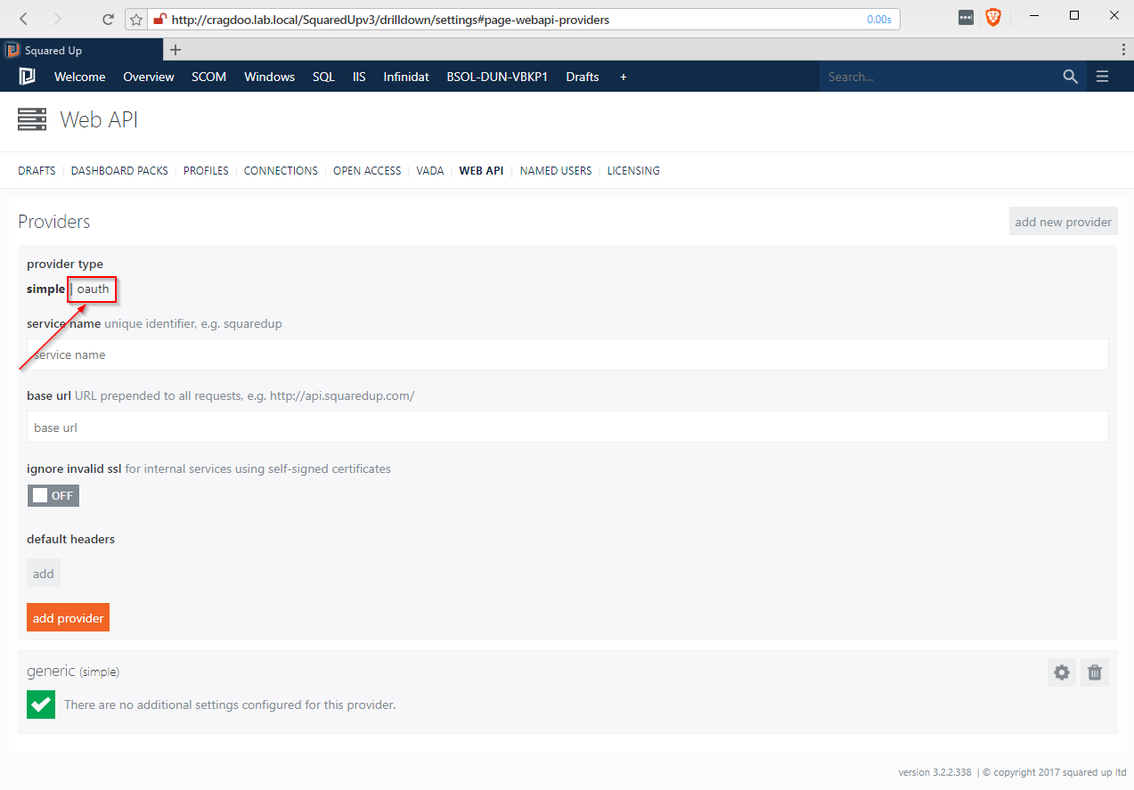Add a default header with add button

(x=44, y=574)
